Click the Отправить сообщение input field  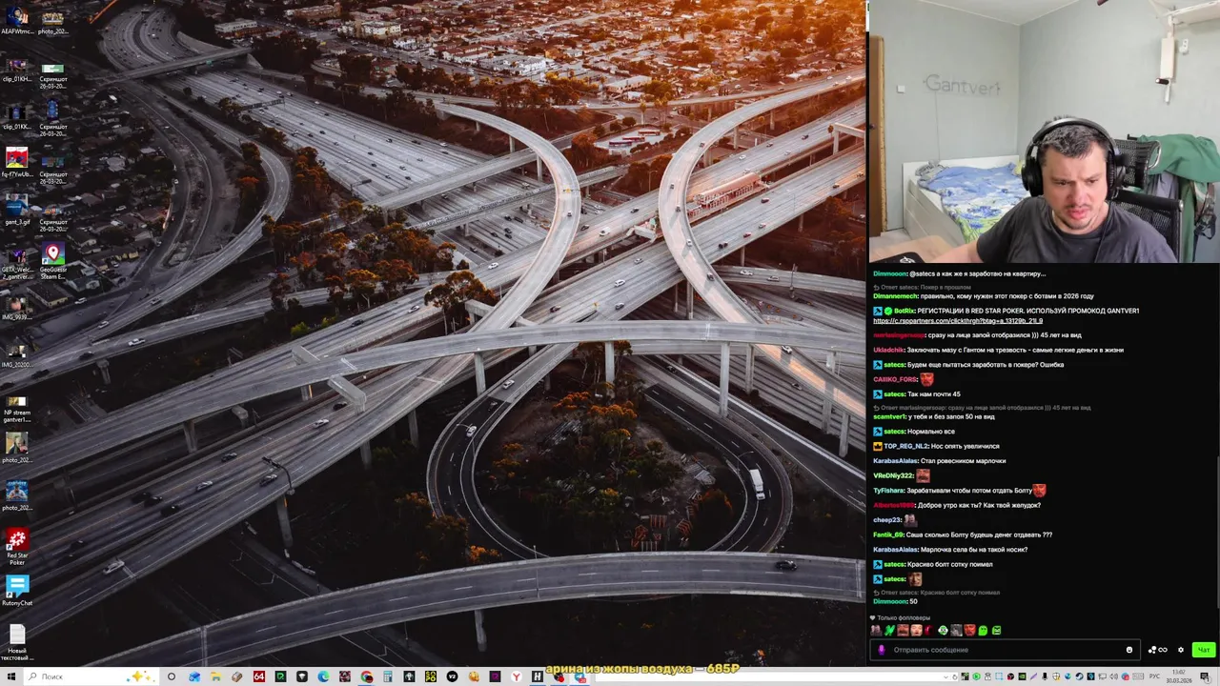click(1005, 650)
